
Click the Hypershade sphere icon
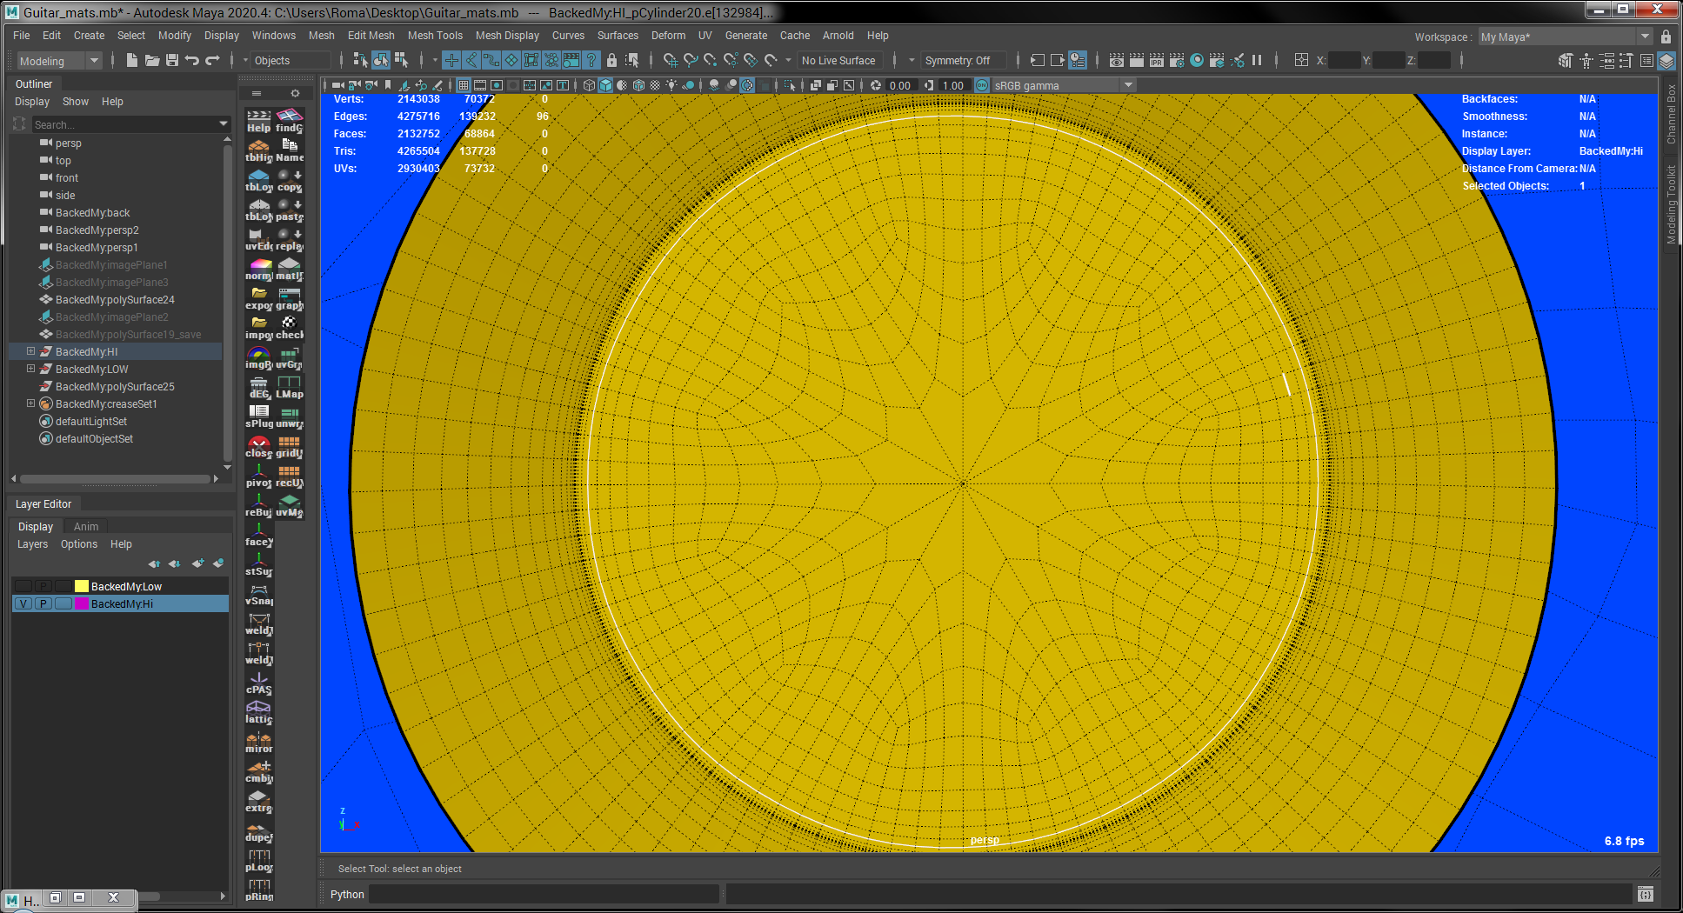(1197, 60)
